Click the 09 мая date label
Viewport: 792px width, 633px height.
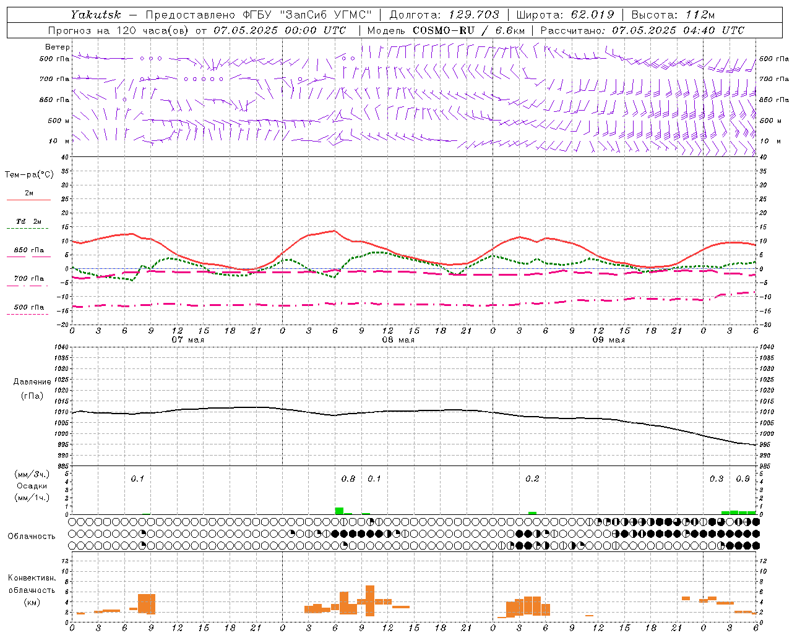click(608, 340)
